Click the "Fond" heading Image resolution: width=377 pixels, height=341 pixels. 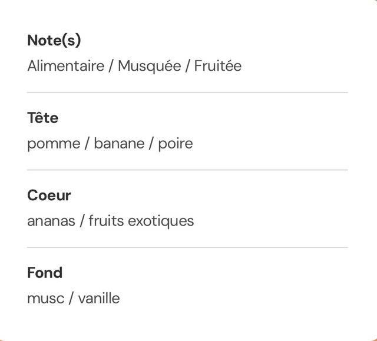tap(45, 273)
